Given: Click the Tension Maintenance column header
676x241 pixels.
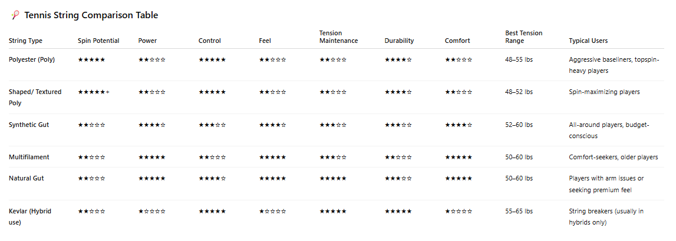Looking at the screenshot, I should click(x=338, y=37).
